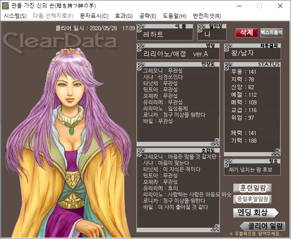
Task: Open the 공략(E) menu
Action: (148, 16)
